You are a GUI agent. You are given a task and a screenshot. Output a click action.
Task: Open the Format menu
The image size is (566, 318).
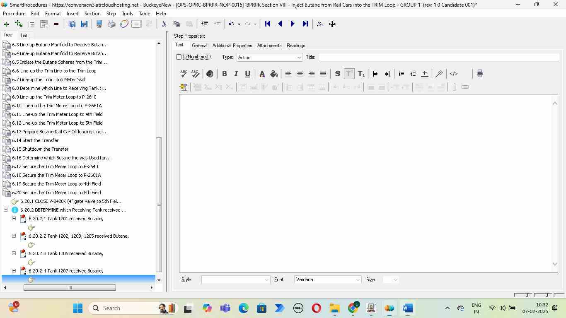click(53, 14)
